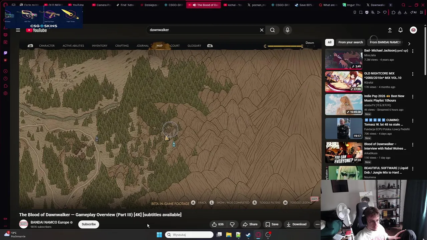
Task: Click the Share button
Action: coord(250,224)
